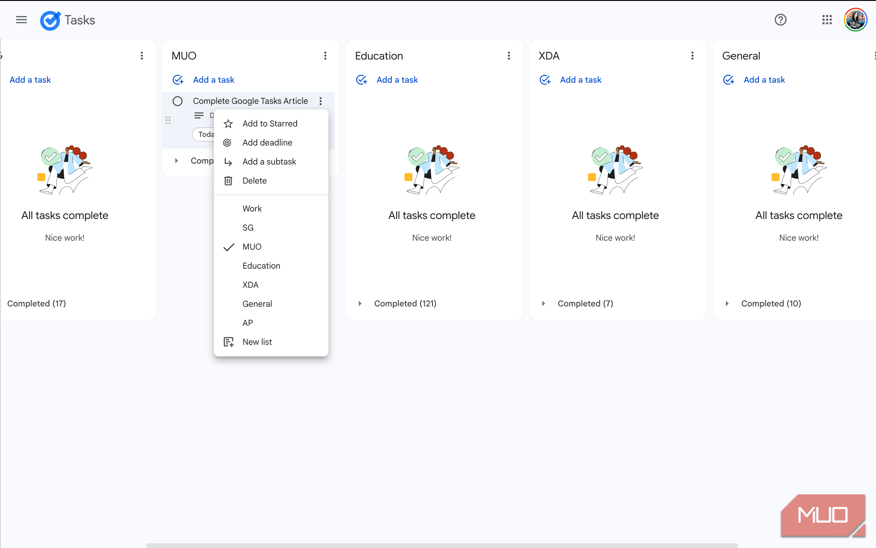Click the horizontal scrollbar at the bottom
The width and height of the screenshot is (876, 548).
tap(442, 545)
